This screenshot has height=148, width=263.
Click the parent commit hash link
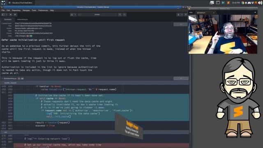34,33
